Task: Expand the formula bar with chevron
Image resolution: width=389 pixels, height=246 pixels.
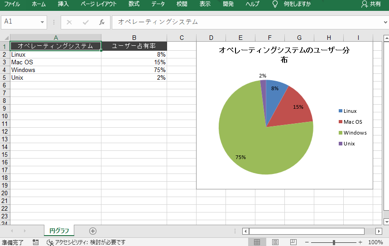Action: [x=385, y=22]
